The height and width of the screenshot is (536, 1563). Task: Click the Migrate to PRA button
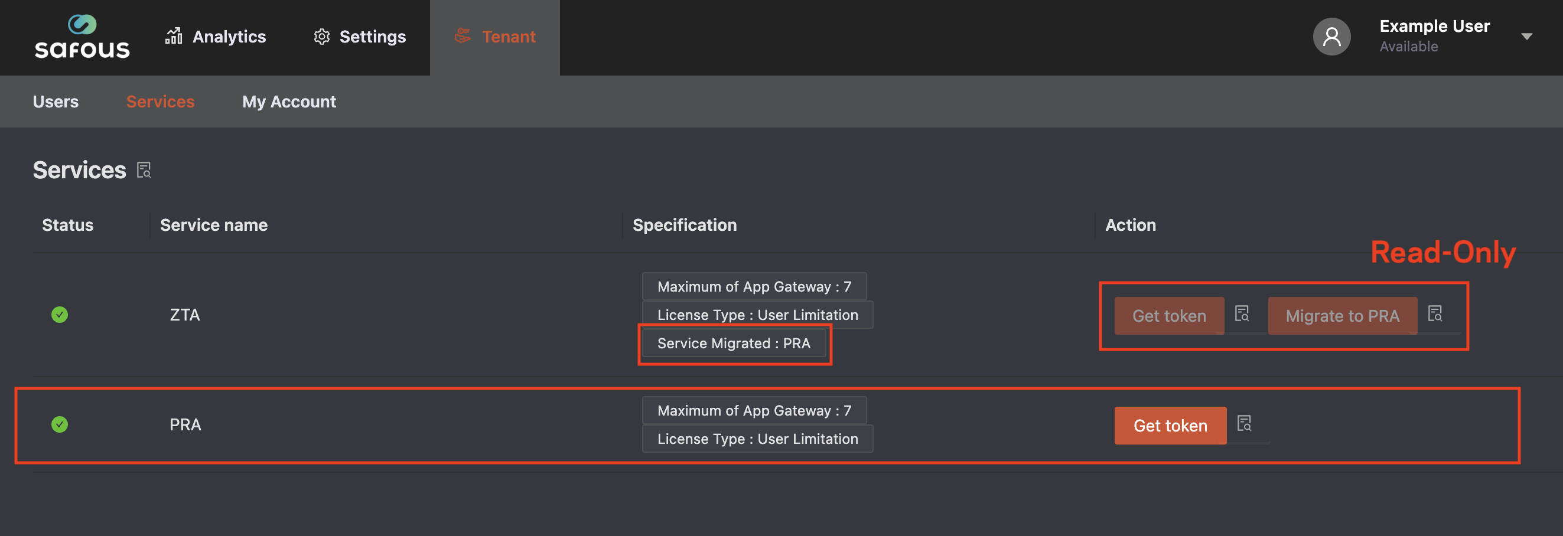[x=1342, y=316]
